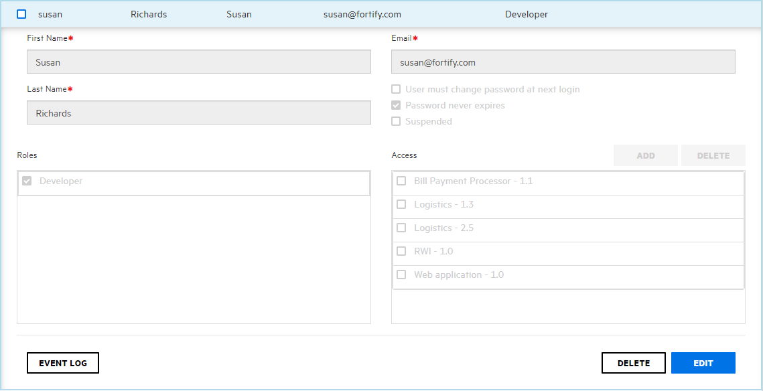This screenshot has width=763, height=391.
Task: Toggle 'User must change password at next login'
Action: coord(396,89)
